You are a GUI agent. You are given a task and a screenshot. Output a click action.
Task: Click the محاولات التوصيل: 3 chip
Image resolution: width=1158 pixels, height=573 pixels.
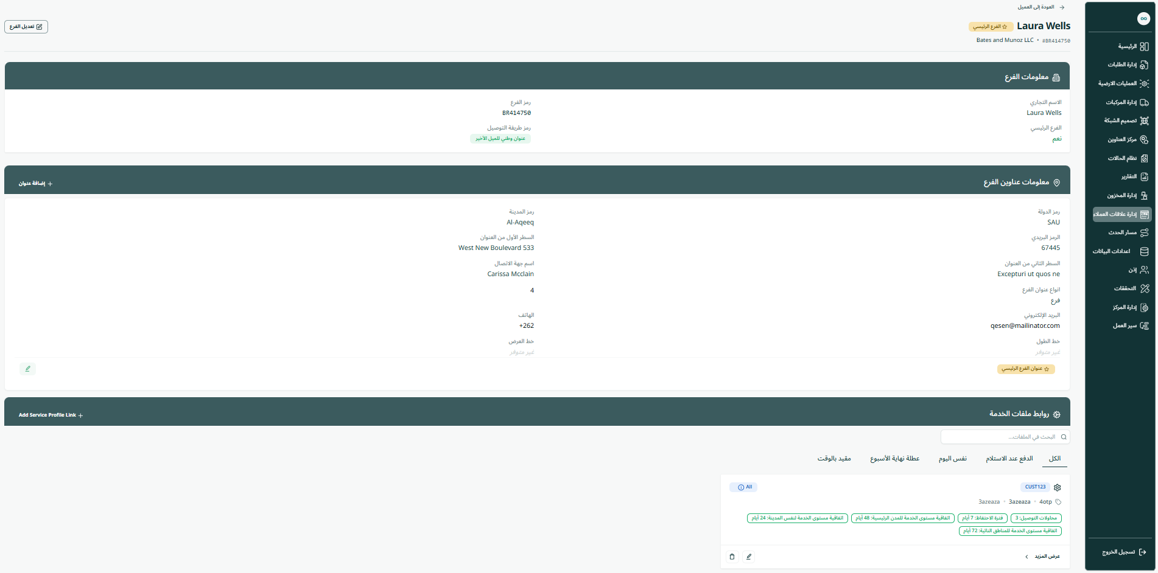1036,518
